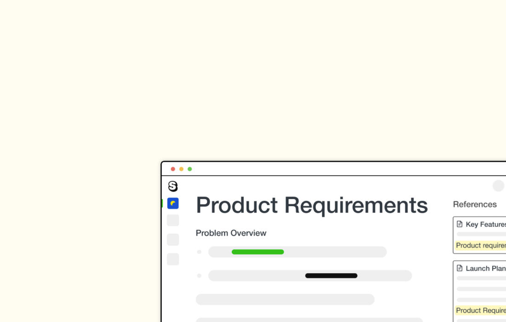
Task: Click the first gray placeholder square in sidebar
Action: [x=173, y=220]
